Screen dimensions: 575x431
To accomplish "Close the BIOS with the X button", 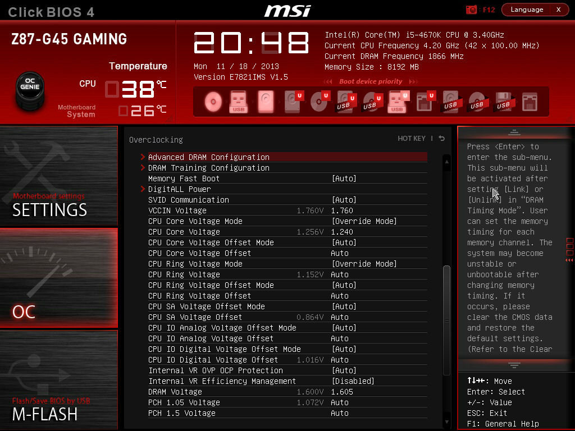I will (559, 10).
